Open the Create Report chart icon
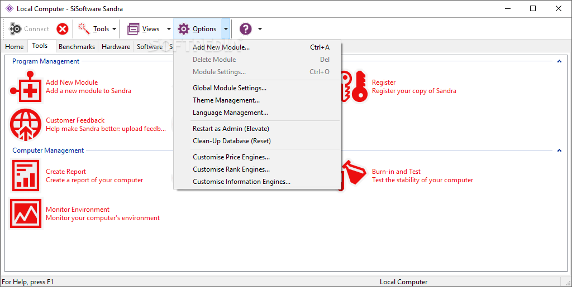 26,176
